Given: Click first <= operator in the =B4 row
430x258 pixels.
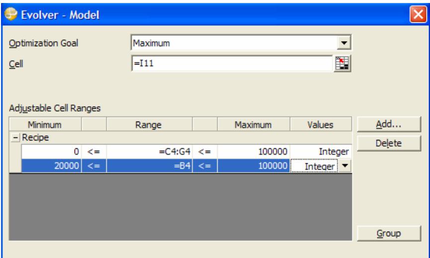Looking at the screenshot, I should pyautogui.click(x=94, y=166).
